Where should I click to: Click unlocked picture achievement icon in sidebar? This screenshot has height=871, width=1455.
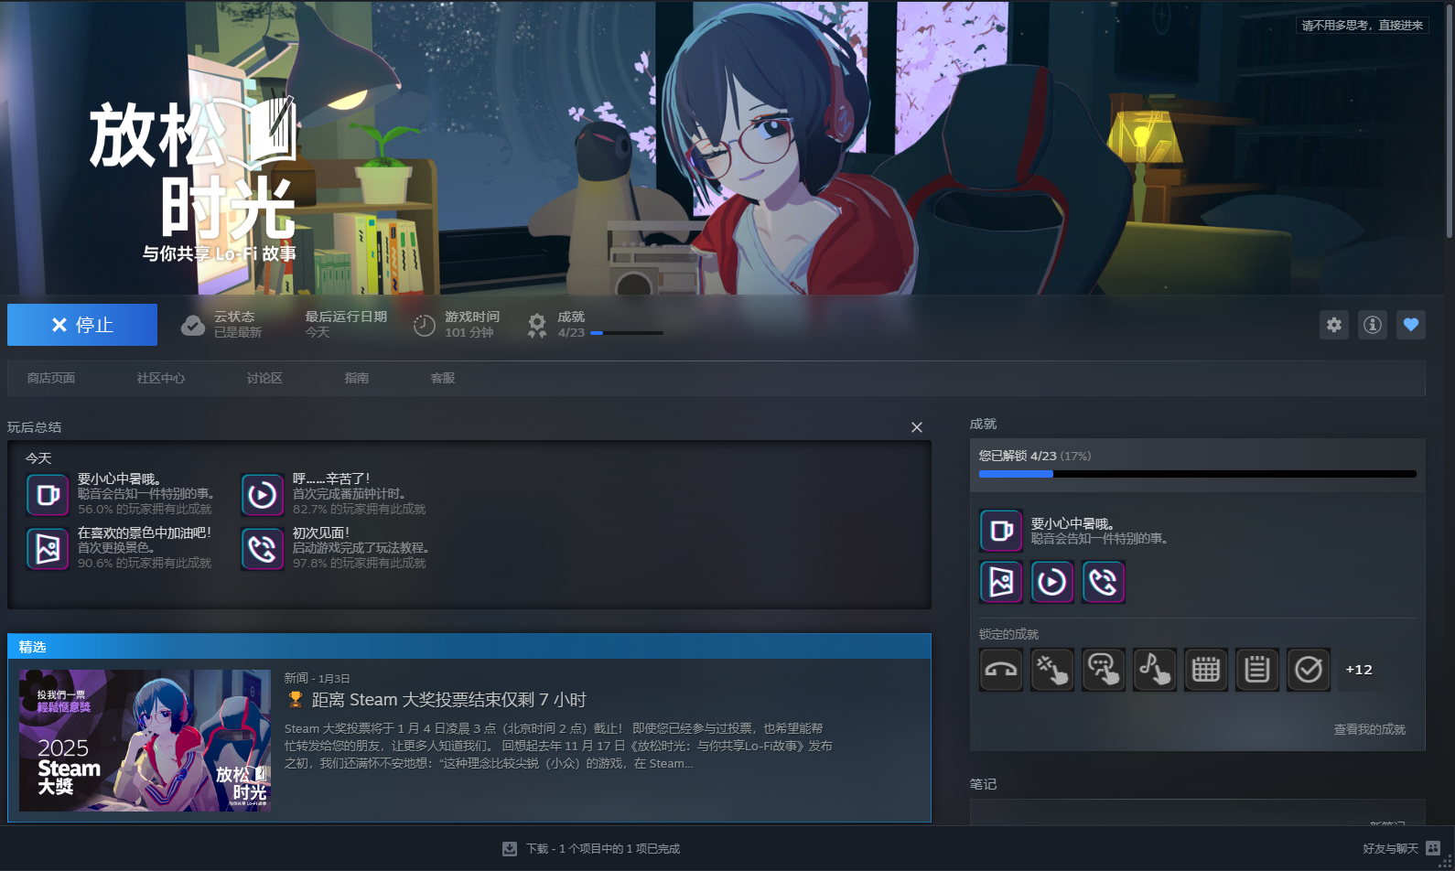pyautogui.click(x=1001, y=582)
